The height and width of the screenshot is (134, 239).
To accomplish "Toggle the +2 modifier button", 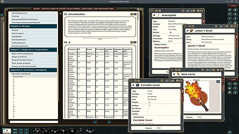I will (x=21, y=130).
